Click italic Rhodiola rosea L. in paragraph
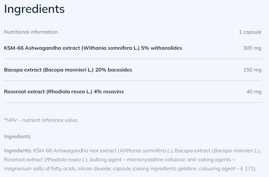 point(66,160)
